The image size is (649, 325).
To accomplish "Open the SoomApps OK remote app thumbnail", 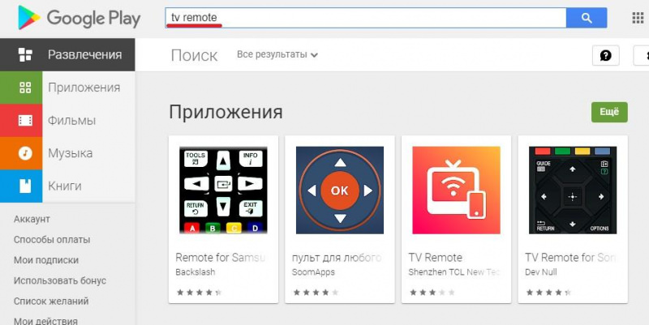I will click(340, 190).
